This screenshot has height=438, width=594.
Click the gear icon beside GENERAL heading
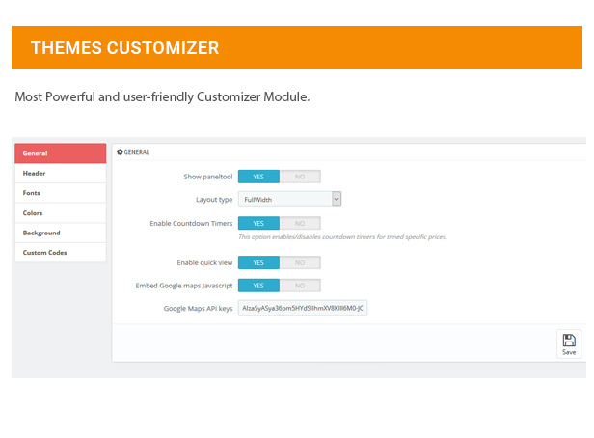click(120, 151)
